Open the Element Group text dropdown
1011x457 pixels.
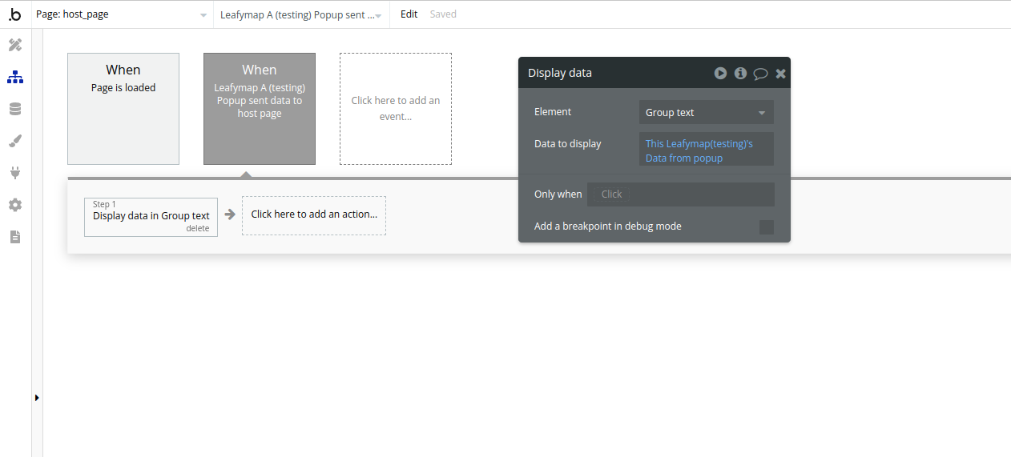pos(707,112)
